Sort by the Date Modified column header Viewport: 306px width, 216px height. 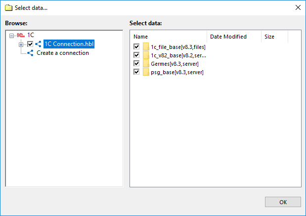click(234, 37)
